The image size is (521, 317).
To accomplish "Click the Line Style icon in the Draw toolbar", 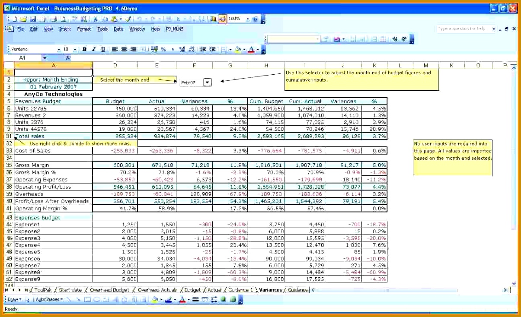I will coord(195,299).
